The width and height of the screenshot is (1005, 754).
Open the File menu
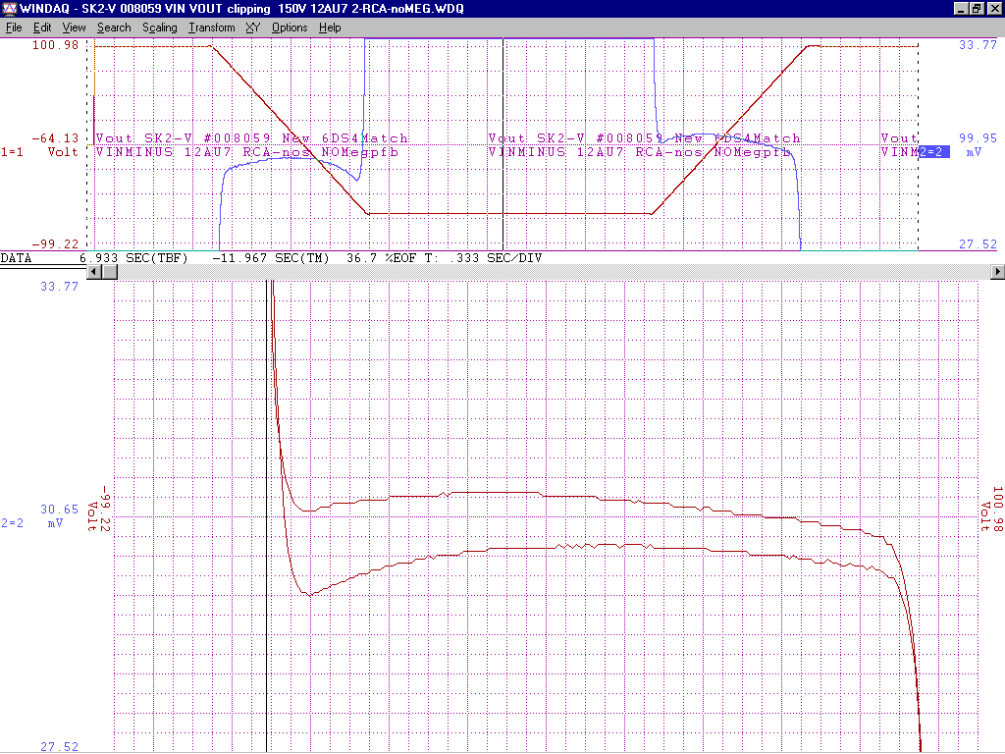pos(14,27)
